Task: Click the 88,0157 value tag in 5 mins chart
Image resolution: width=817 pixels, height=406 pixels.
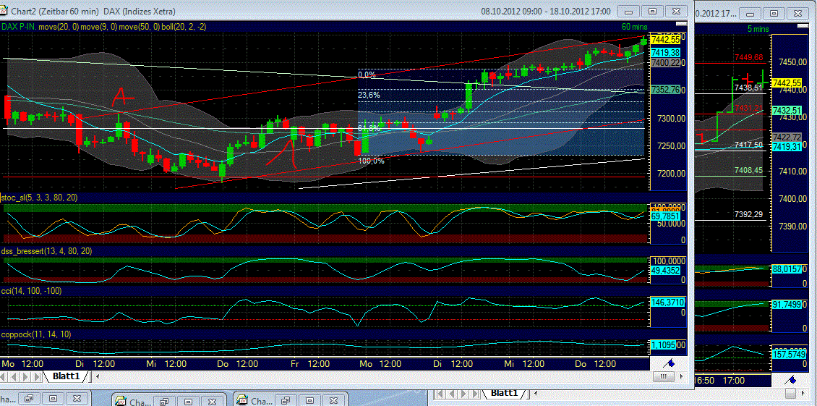Action: [788, 269]
